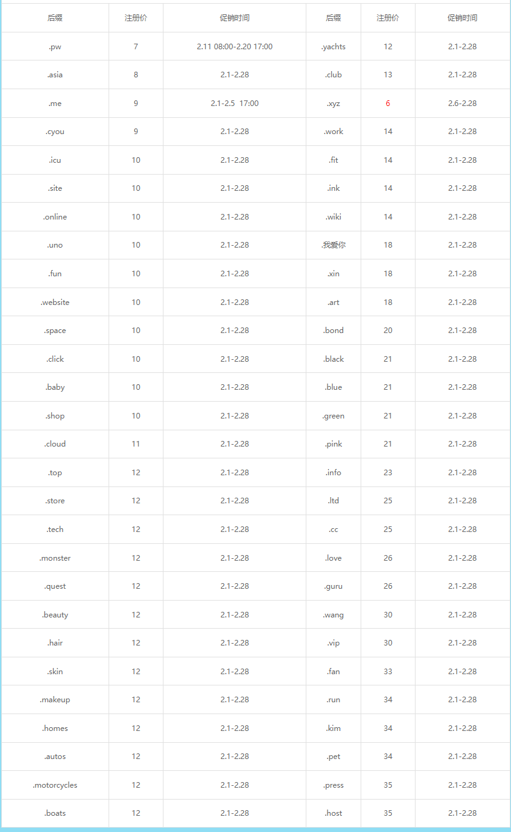Click the right 注册价 column header
This screenshot has height=832, width=511.
click(387, 18)
